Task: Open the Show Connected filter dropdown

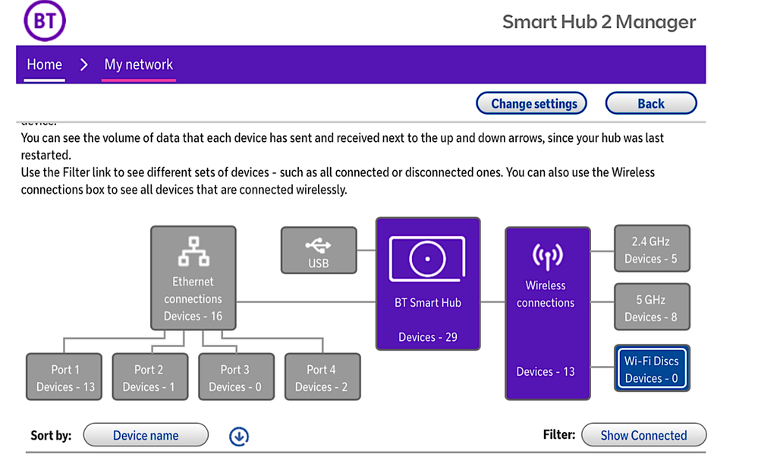Action: [x=643, y=435]
